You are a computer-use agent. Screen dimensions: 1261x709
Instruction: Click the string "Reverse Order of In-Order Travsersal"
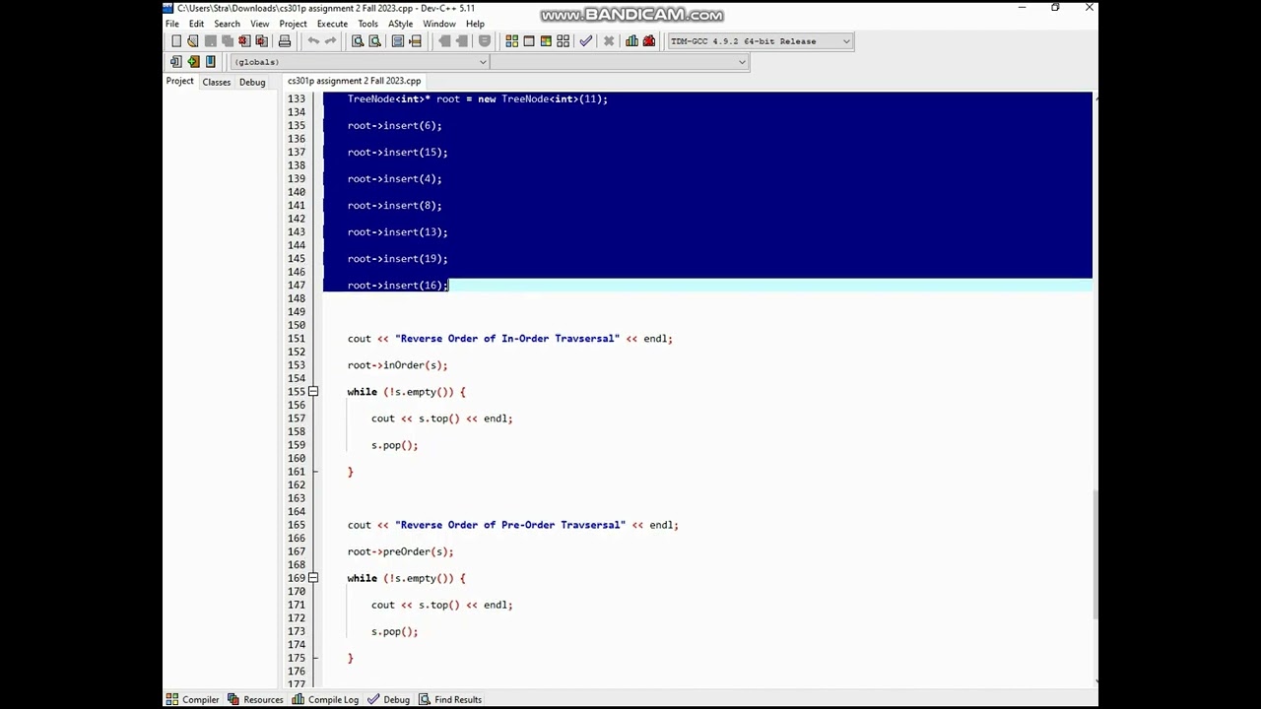click(x=507, y=339)
